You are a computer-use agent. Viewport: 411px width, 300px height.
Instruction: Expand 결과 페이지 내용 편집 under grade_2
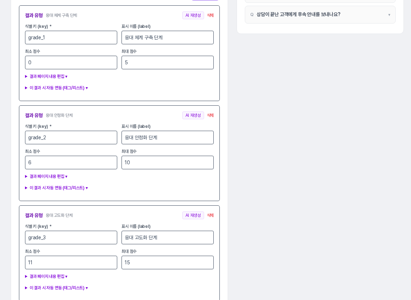[x=46, y=176]
